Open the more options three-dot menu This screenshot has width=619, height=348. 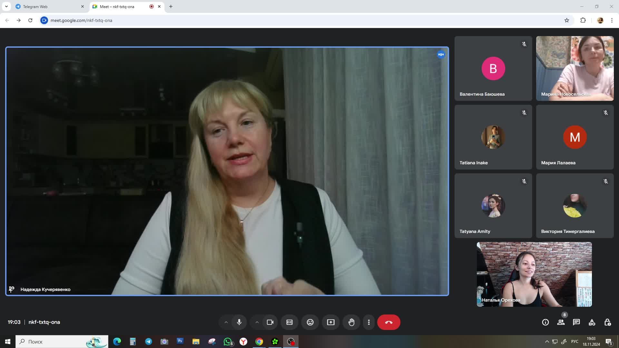(x=369, y=322)
